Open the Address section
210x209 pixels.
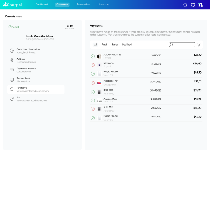(x=36, y=60)
